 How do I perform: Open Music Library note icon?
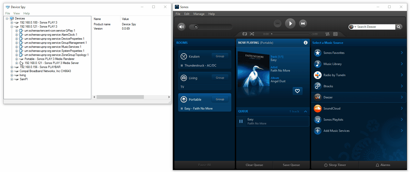[x=318, y=64]
